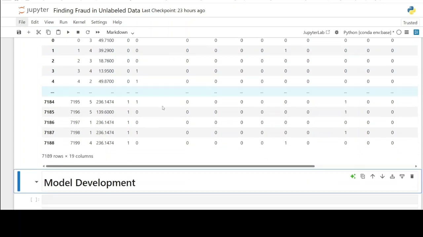Move the selected cell up
The image size is (423, 237).
click(372, 176)
